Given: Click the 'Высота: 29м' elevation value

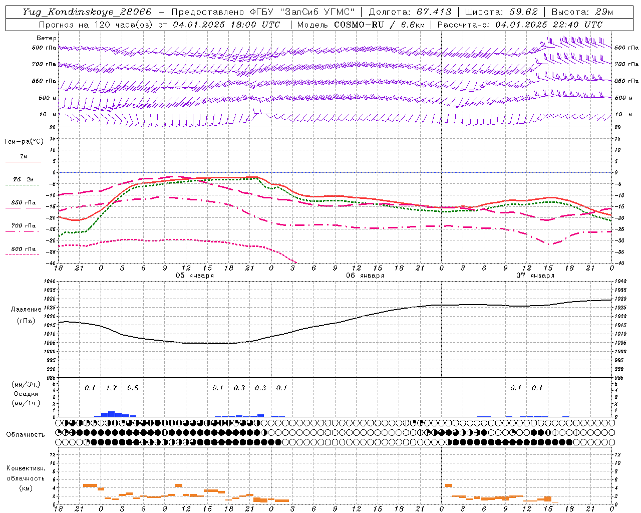Looking at the screenshot, I should coord(582,12).
